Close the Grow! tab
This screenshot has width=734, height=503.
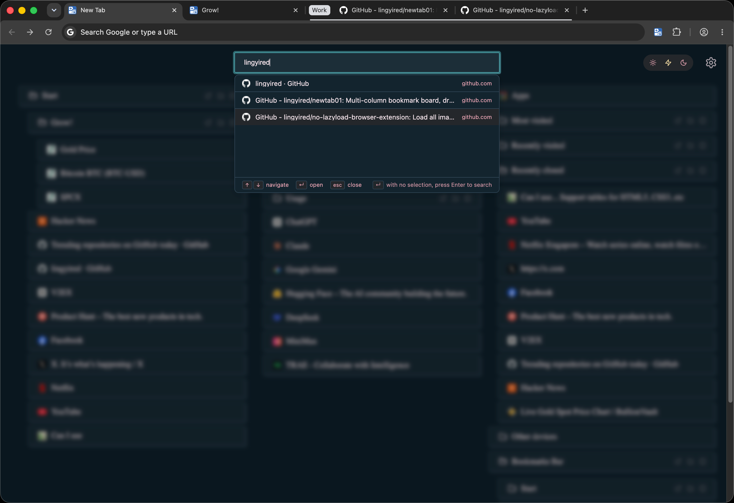coord(296,10)
